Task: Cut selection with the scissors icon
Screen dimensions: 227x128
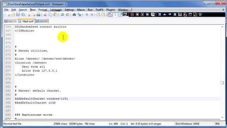Action: click(45, 15)
